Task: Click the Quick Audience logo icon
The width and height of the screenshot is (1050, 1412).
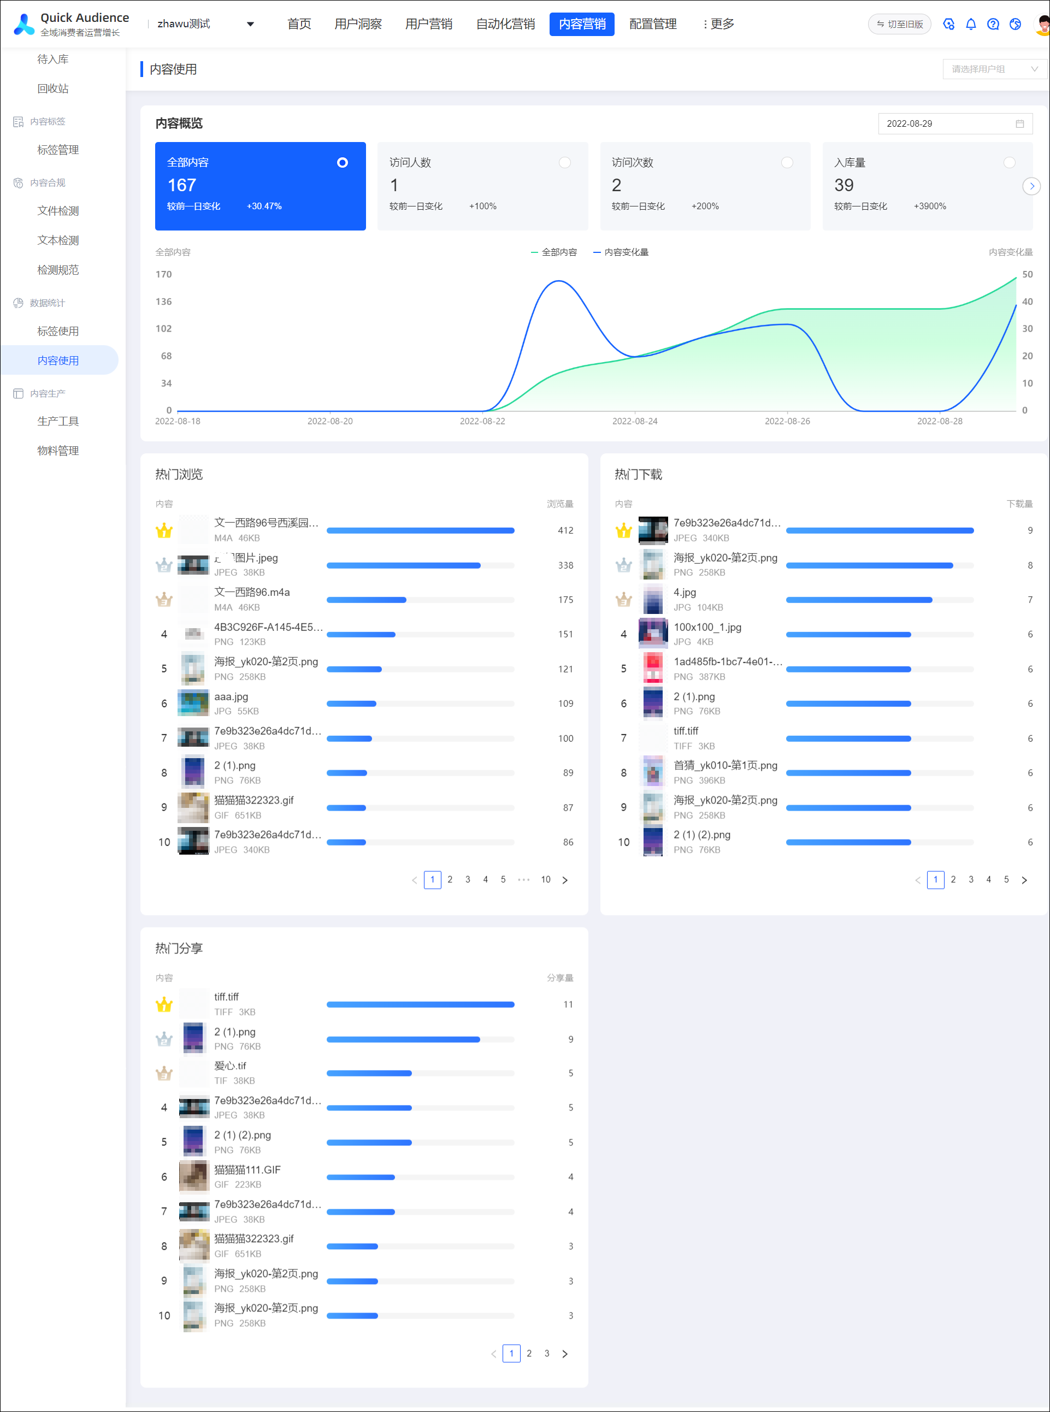Action: click(x=23, y=24)
